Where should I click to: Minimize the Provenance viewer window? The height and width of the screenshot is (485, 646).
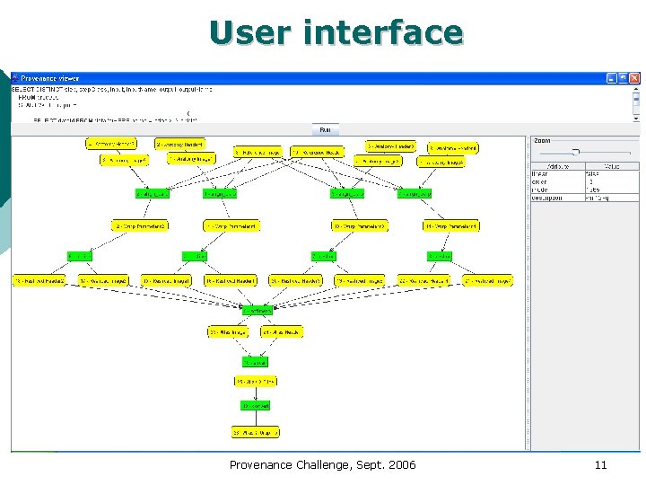tap(612, 78)
